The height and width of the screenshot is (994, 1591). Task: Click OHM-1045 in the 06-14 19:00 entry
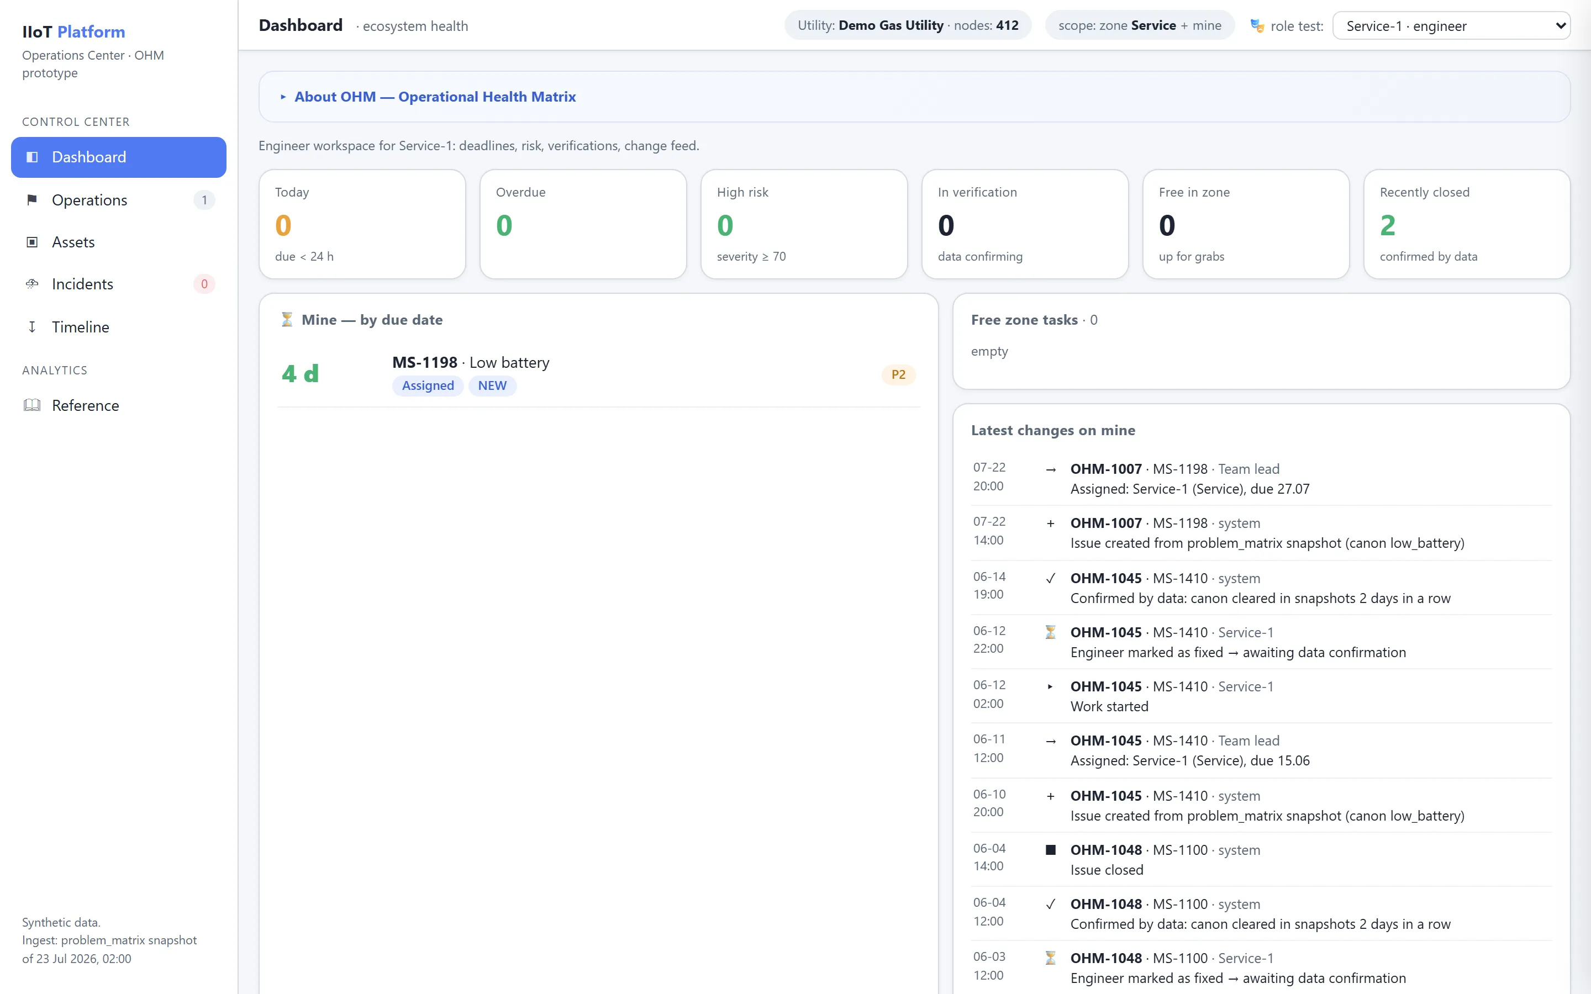coord(1106,579)
